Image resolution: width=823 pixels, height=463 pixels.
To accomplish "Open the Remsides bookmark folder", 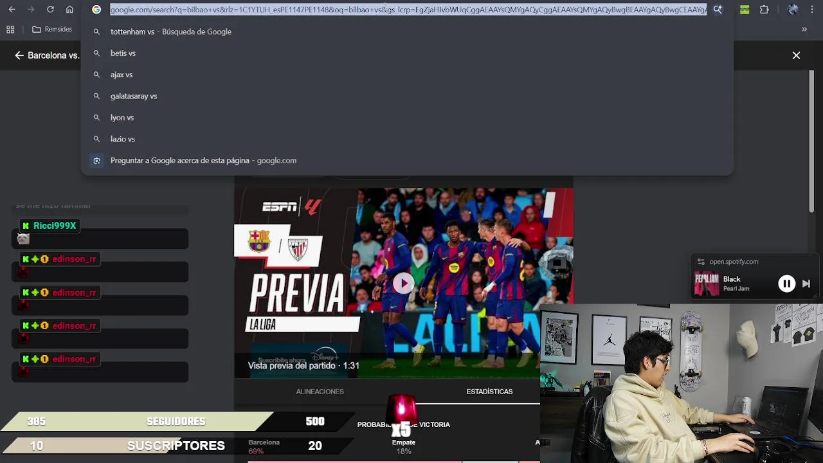I will click(x=52, y=30).
